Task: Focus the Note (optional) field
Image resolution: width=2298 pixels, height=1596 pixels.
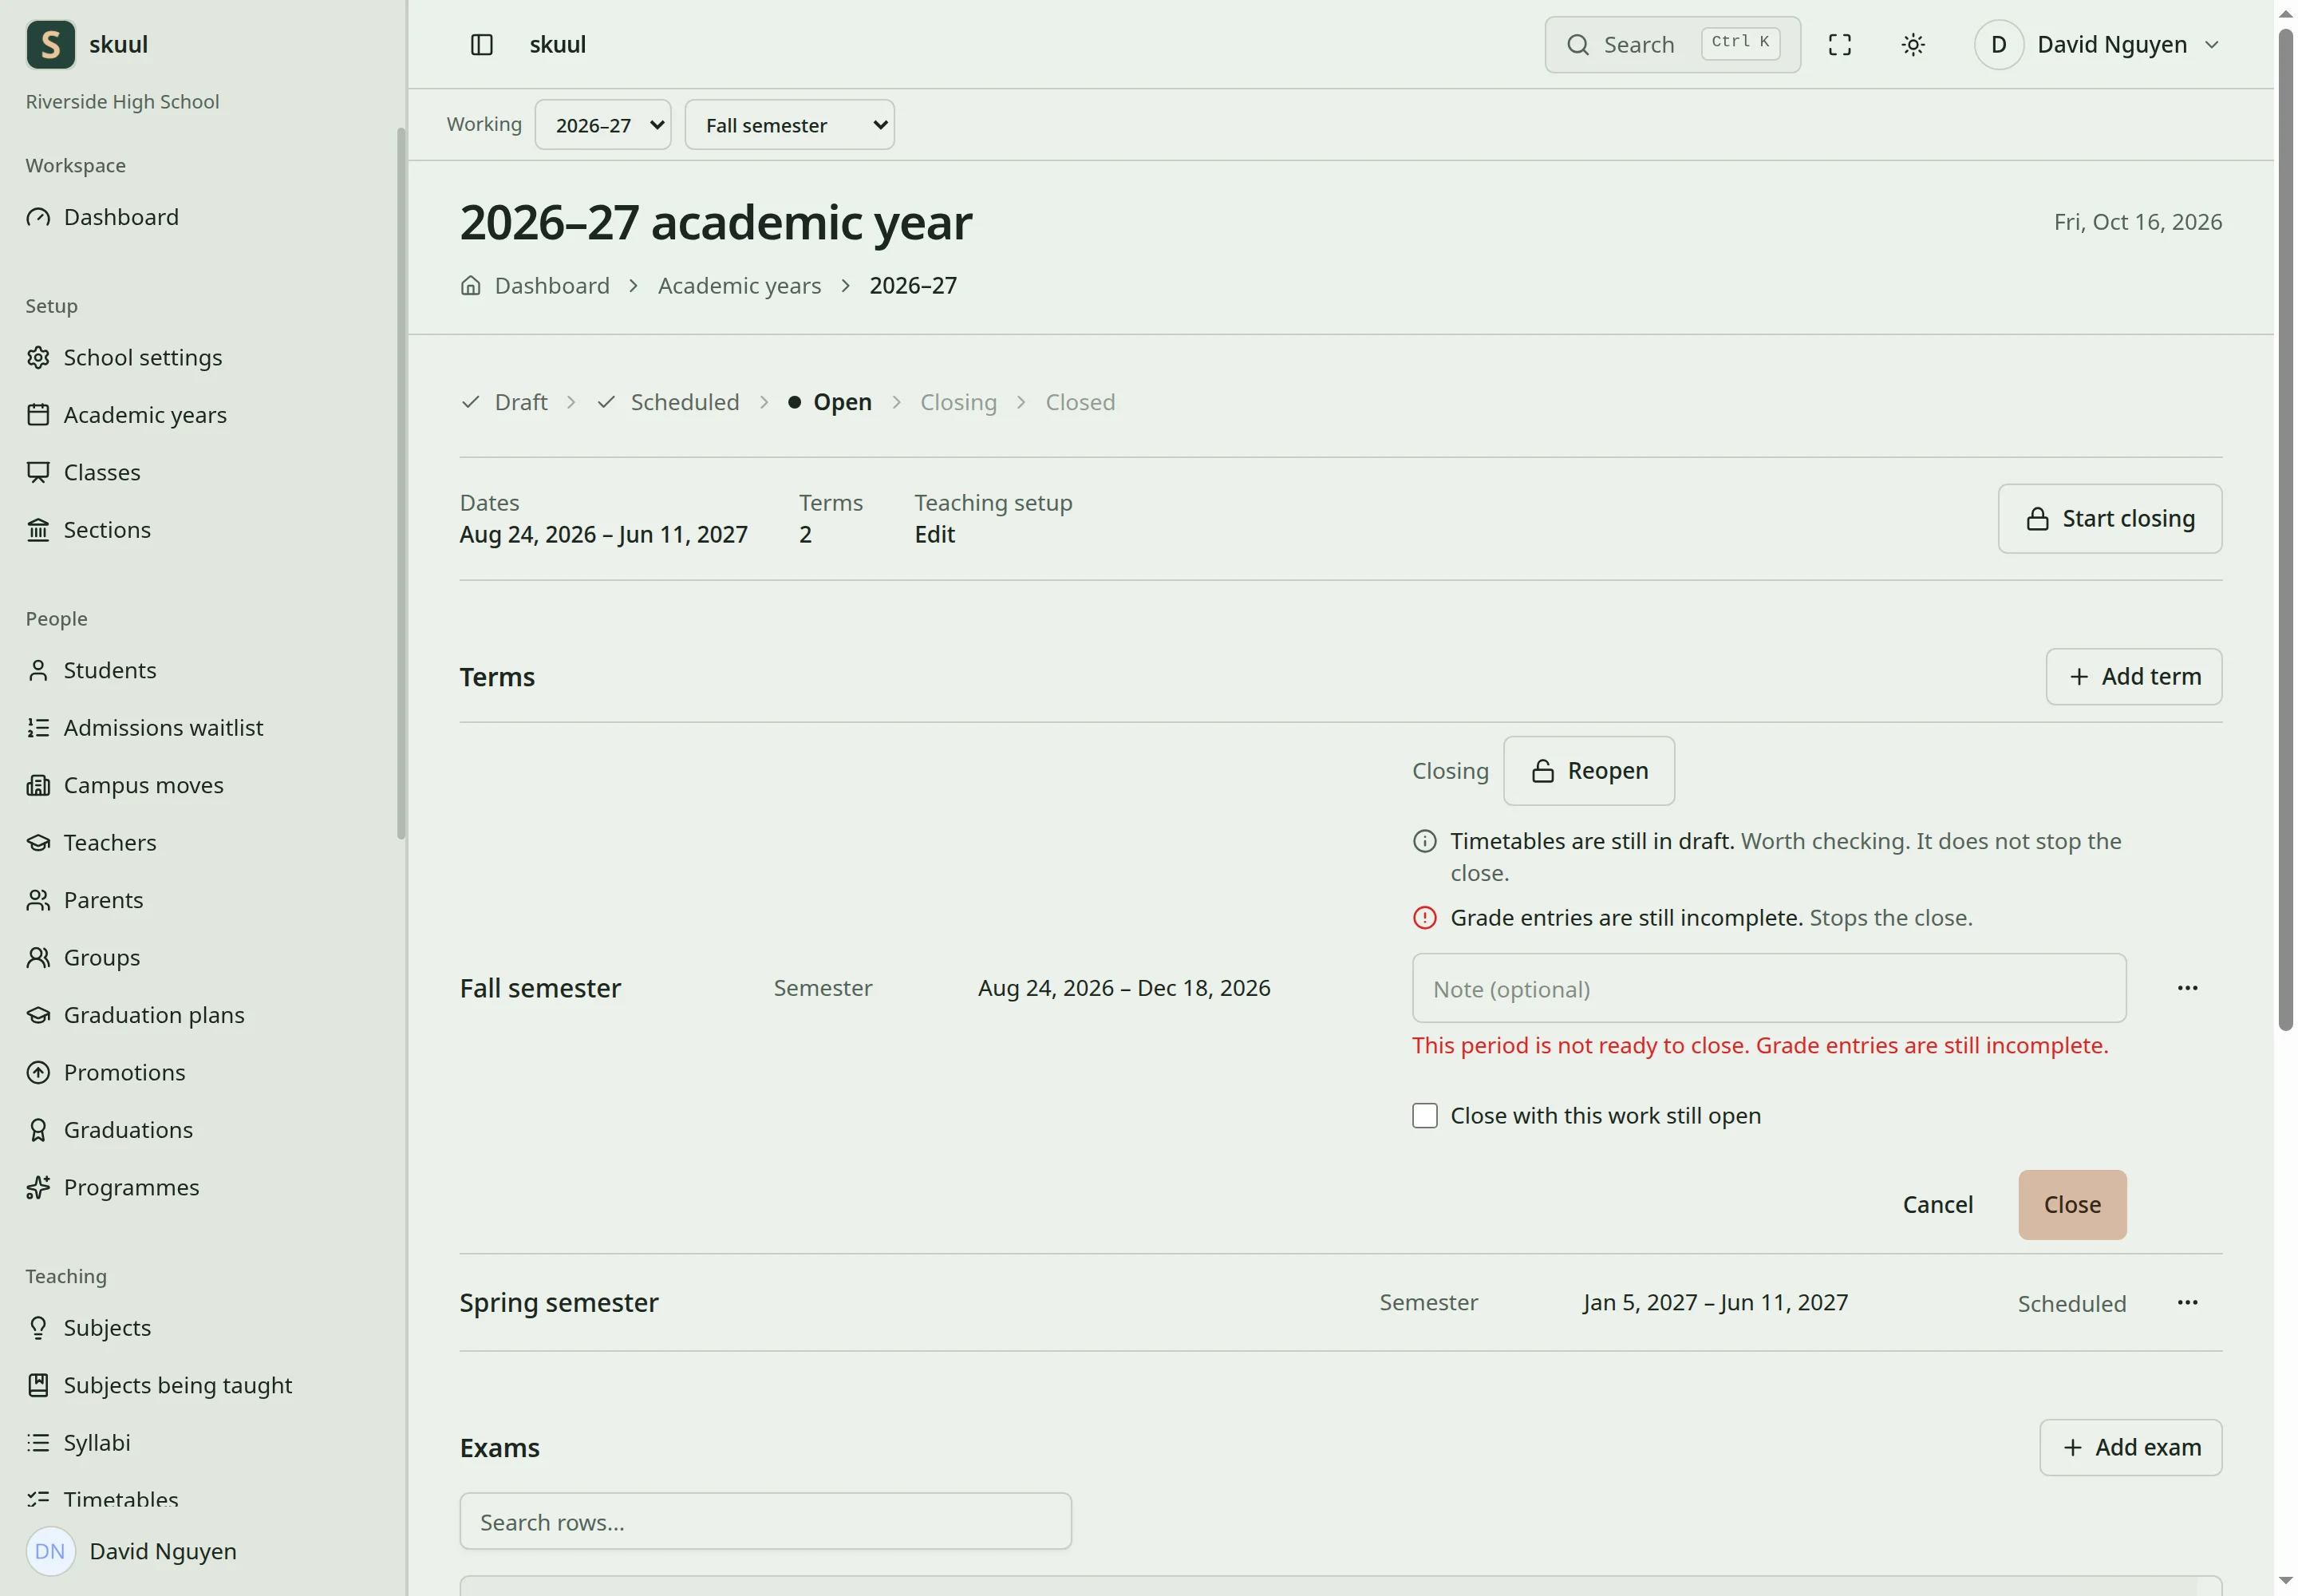Action: click(x=1768, y=988)
